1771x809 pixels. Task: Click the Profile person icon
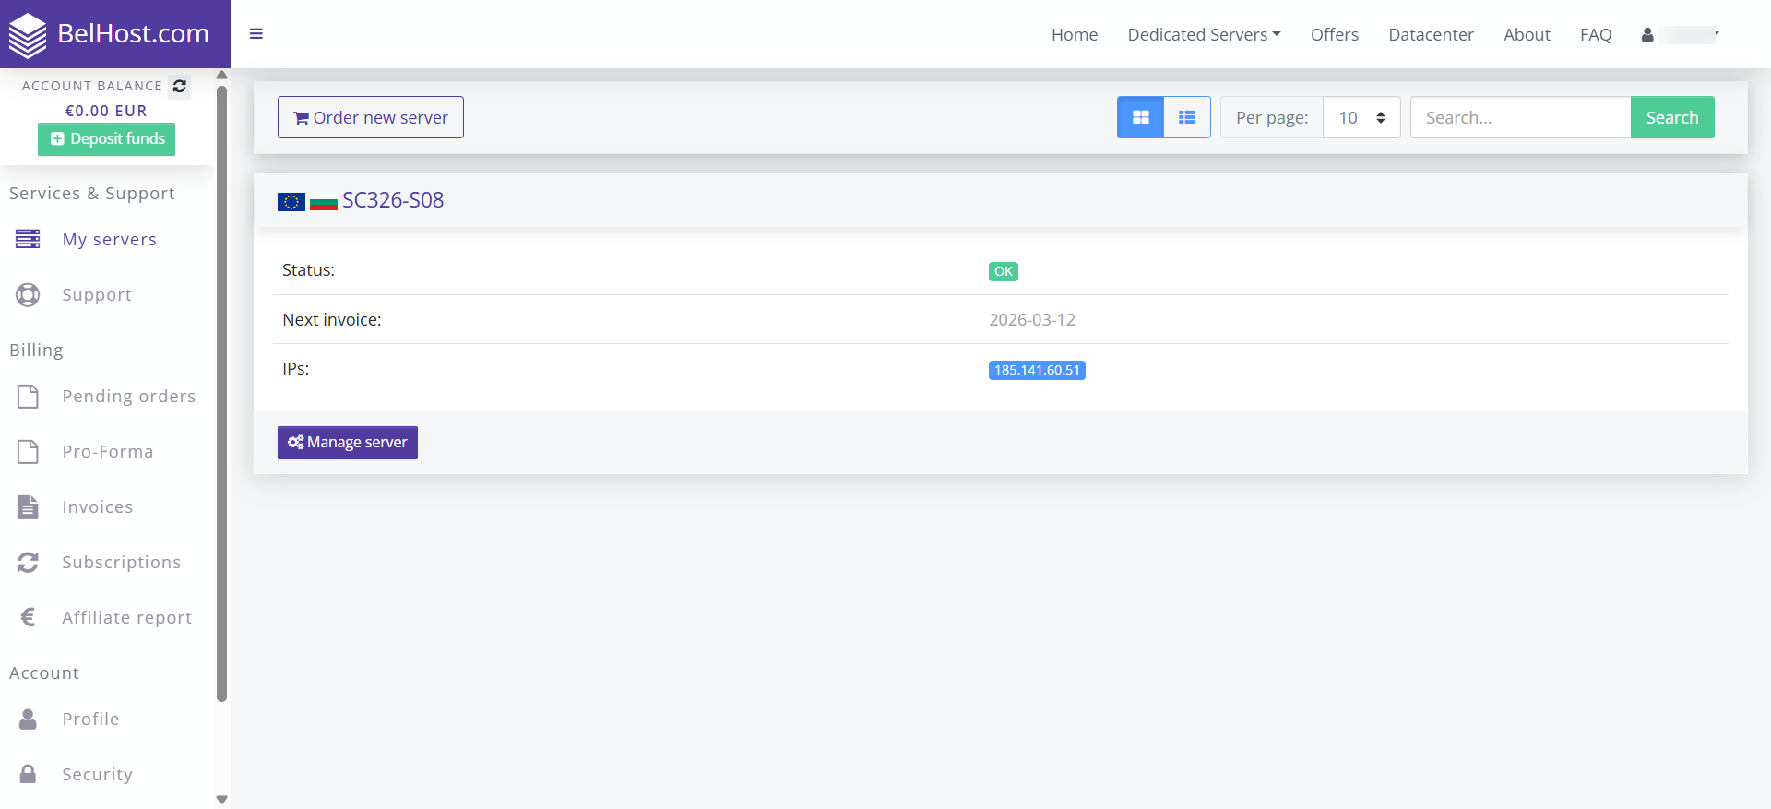tap(28, 719)
